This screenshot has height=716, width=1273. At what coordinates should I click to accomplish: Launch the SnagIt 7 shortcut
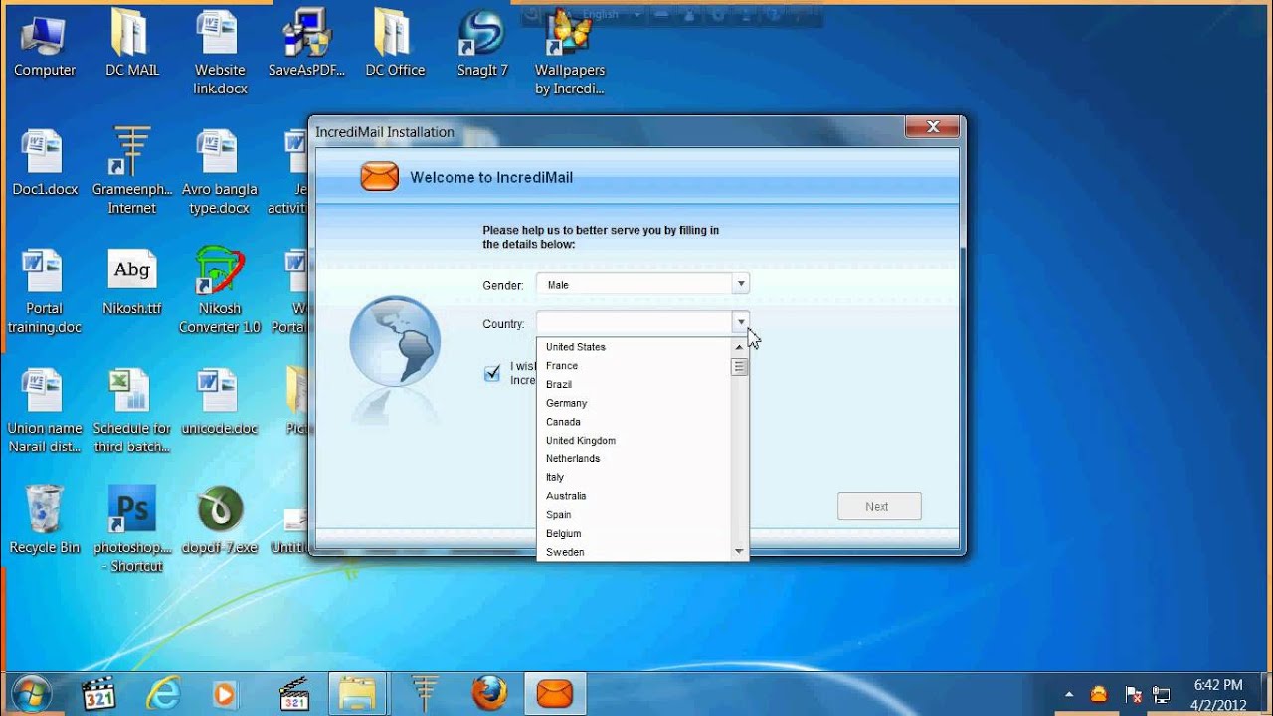tap(482, 45)
